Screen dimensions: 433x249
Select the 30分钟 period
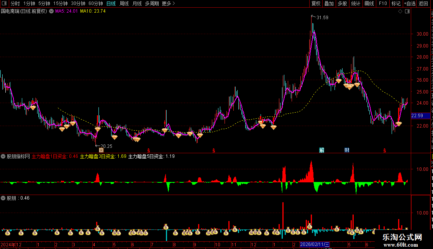point(78,3)
